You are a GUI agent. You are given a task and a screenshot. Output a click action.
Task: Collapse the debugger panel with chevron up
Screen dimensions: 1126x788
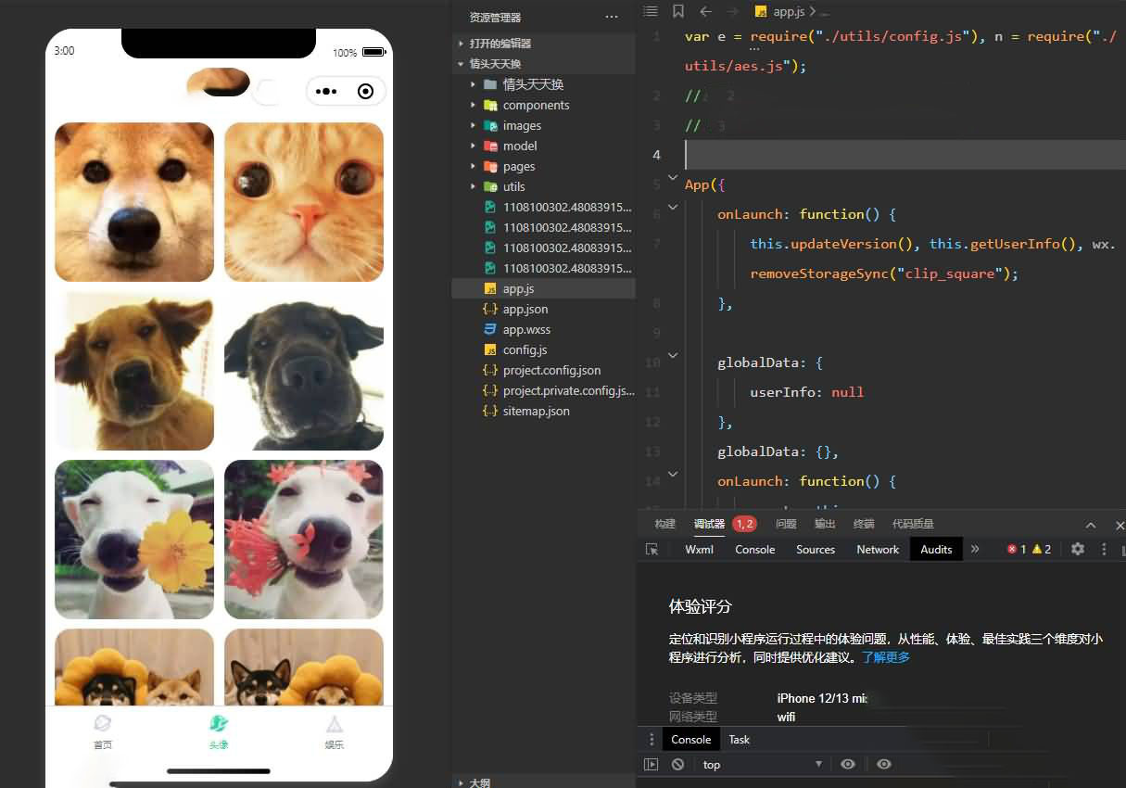1091,525
